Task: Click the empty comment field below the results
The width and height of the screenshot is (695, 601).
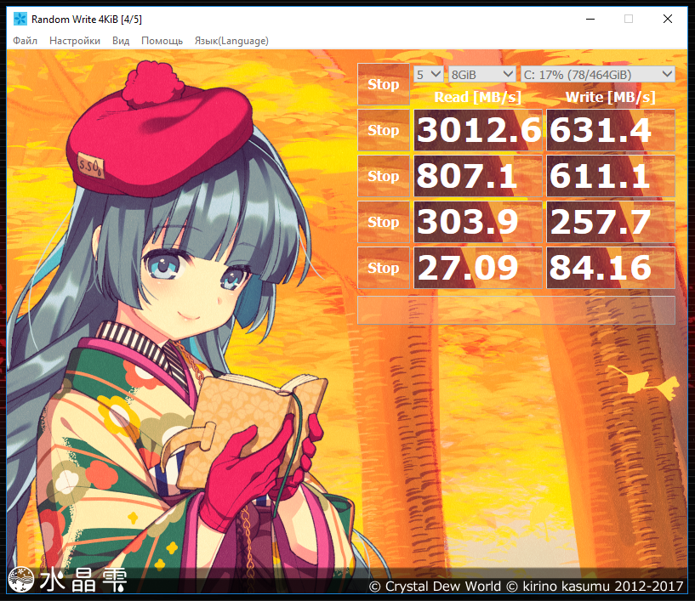Action: (516, 310)
